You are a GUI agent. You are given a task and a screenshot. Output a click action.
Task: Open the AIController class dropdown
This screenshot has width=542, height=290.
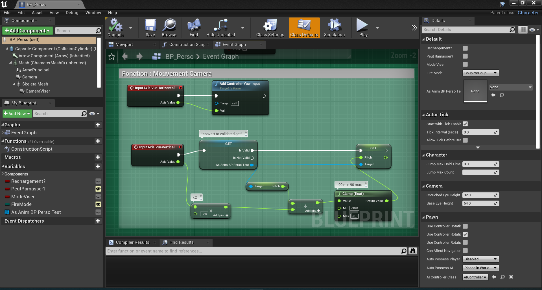point(475,277)
